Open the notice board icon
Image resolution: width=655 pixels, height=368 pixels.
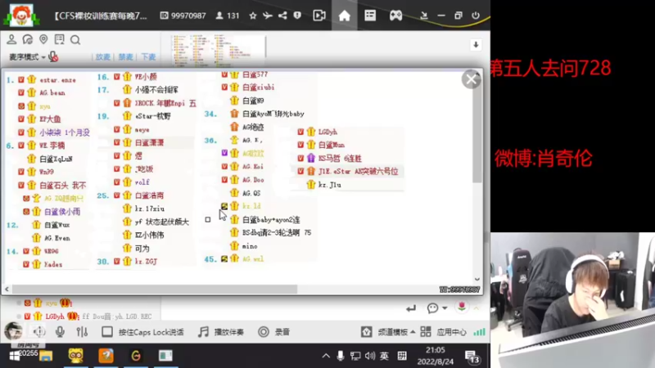[59, 39]
